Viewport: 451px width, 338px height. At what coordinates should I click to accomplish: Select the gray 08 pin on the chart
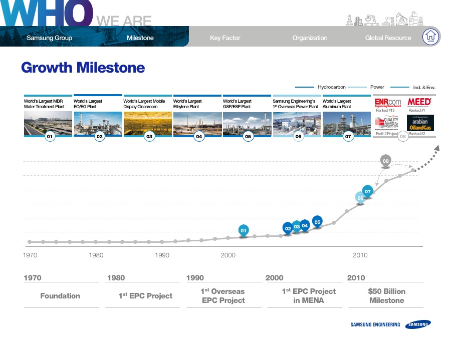(x=386, y=161)
